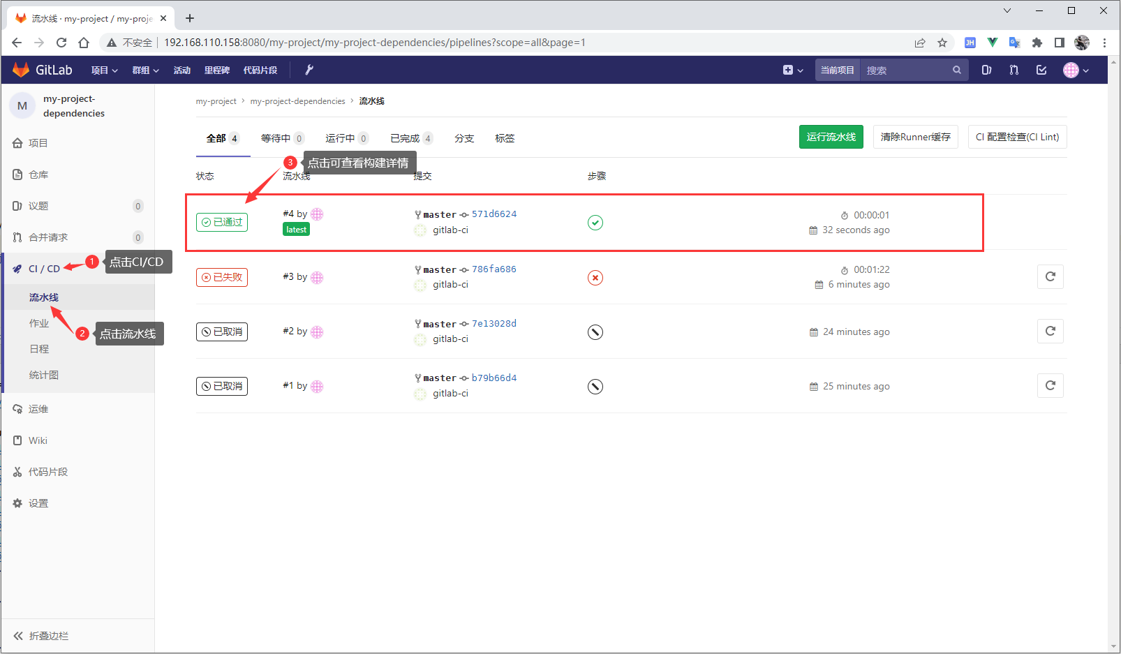The width and height of the screenshot is (1121, 654).
Task: Open 代码片段 in the sidebar
Action: (x=78, y=472)
